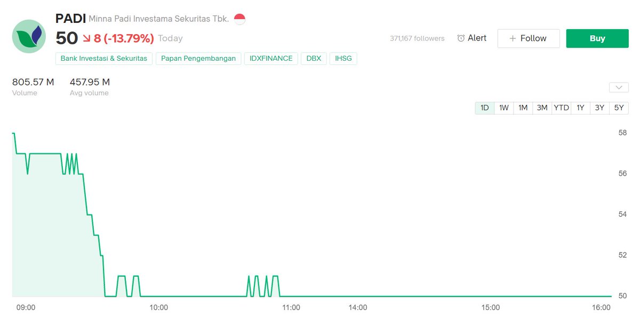The image size is (640, 325).
Task: Click the PADI ticker heading
Action: pyautogui.click(x=70, y=19)
